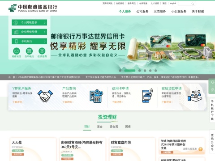Screen dimensions: 215x161
Task: Click the phone-and-card icon in 信用卡申请
Action: click(x=147, y=95)
